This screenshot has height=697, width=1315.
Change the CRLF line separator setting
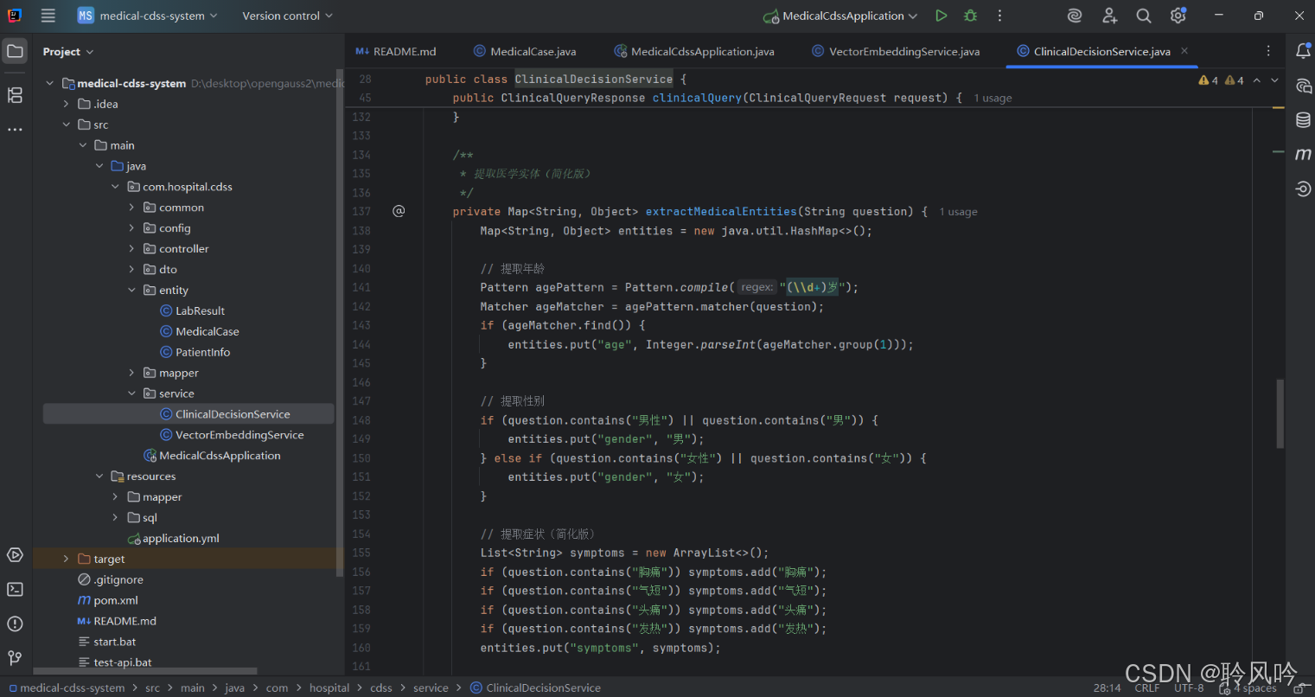1147,688
